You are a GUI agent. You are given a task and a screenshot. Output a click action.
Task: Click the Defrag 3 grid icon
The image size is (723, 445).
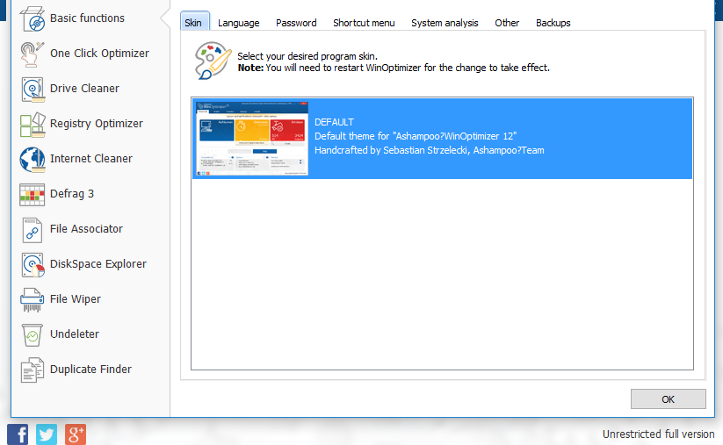pyautogui.click(x=33, y=194)
